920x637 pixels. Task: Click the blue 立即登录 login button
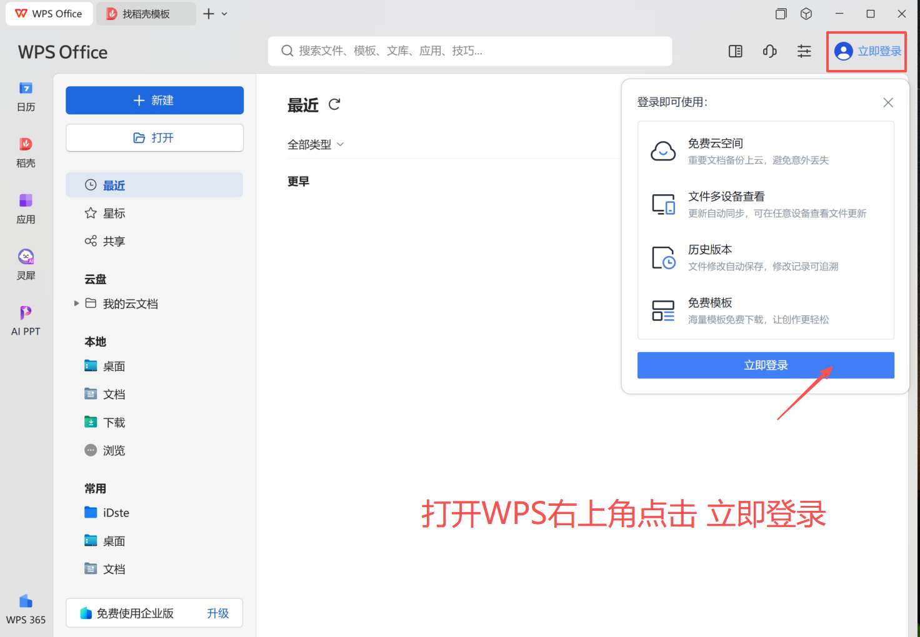click(x=765, y=365)
